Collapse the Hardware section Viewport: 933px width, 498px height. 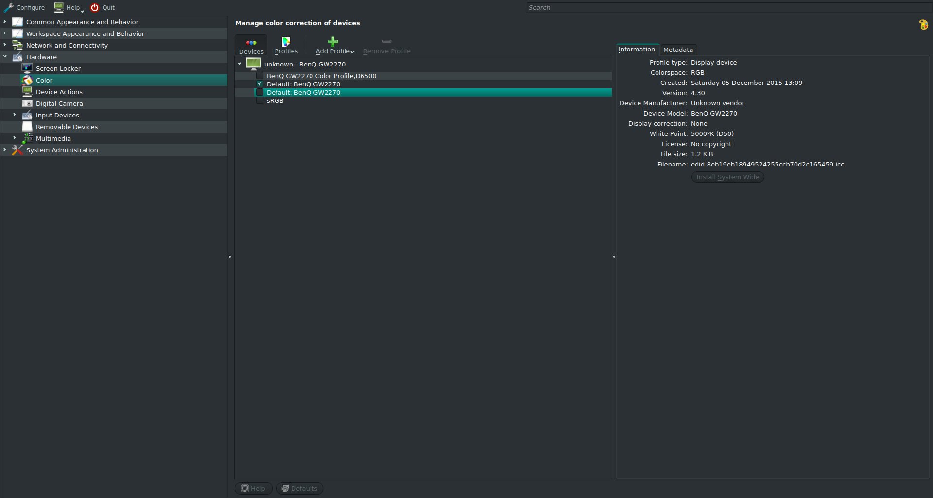(5, 57)
